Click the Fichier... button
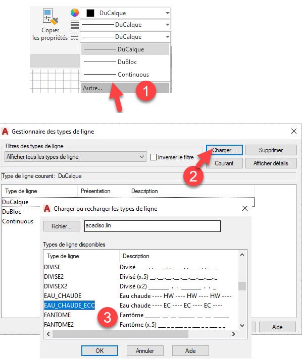The image size is (302, 361). (x=62, y=226)
